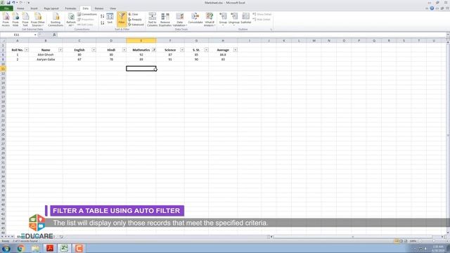The width and height of the screenshot is (450, 253).
Task: Switch to the Review ribbon tab
Action: point(99,8)
